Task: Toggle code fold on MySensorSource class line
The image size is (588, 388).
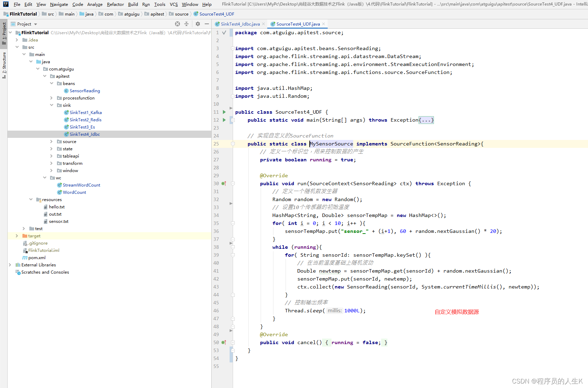Action: 233,144
